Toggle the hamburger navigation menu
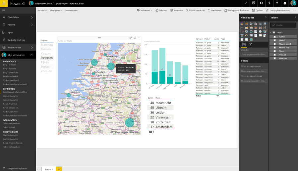 (x=4, y=11)
